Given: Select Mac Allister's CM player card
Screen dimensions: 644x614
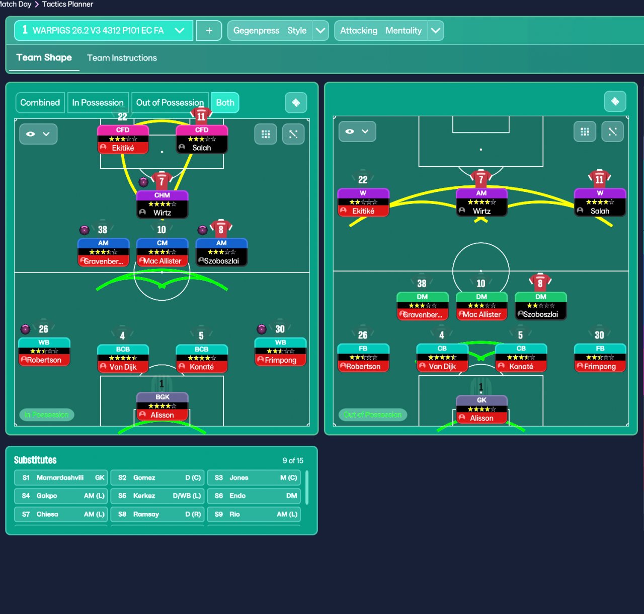Looking at the screenshot, I should pyautogui.click(x=162, y=253).
